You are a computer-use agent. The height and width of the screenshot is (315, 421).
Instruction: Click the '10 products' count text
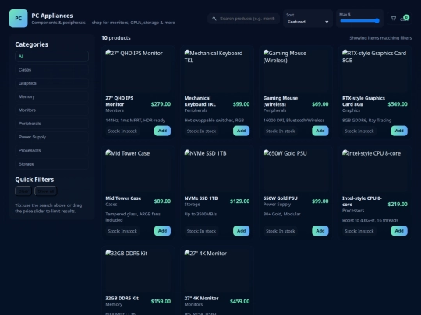click(x=116, y=38)
